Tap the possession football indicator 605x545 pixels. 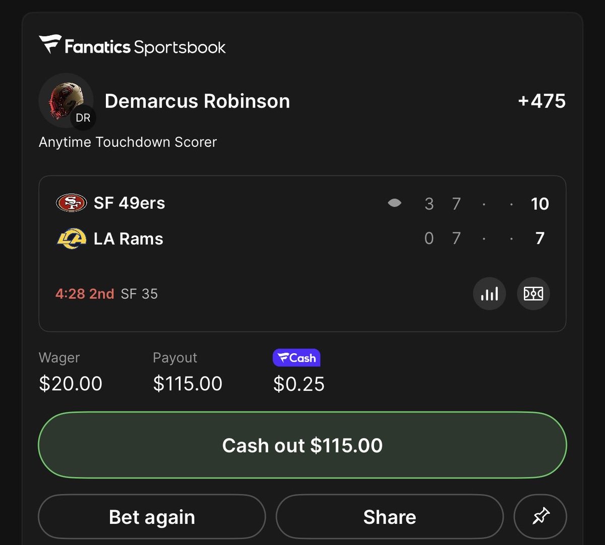pyautogui.click(x=395, y=203)
